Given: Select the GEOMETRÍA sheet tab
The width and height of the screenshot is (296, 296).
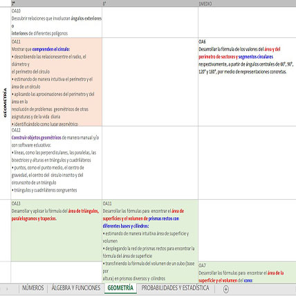Looking at the screenshot, I should 120,288.
